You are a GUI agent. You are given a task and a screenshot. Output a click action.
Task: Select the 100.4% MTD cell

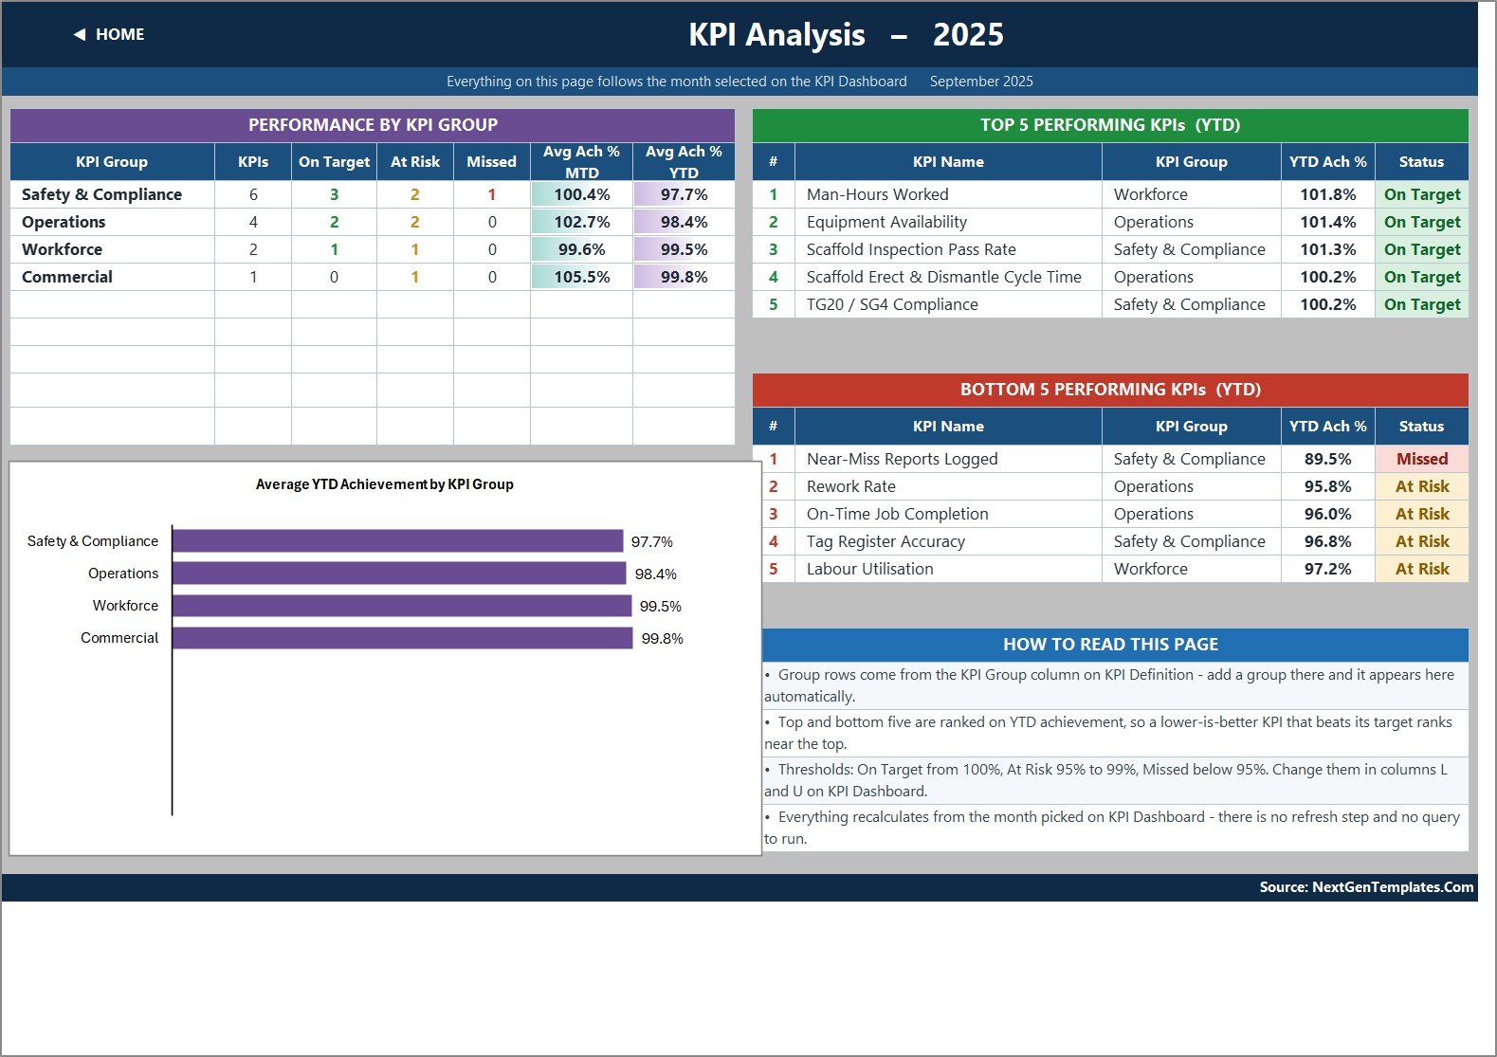click(x=581, y=194)
